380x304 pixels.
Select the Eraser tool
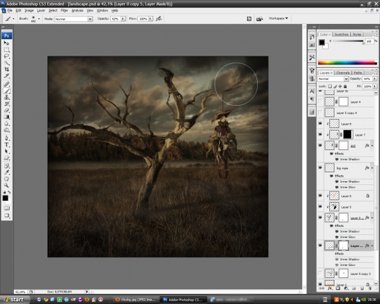click(x=6, y=111)
